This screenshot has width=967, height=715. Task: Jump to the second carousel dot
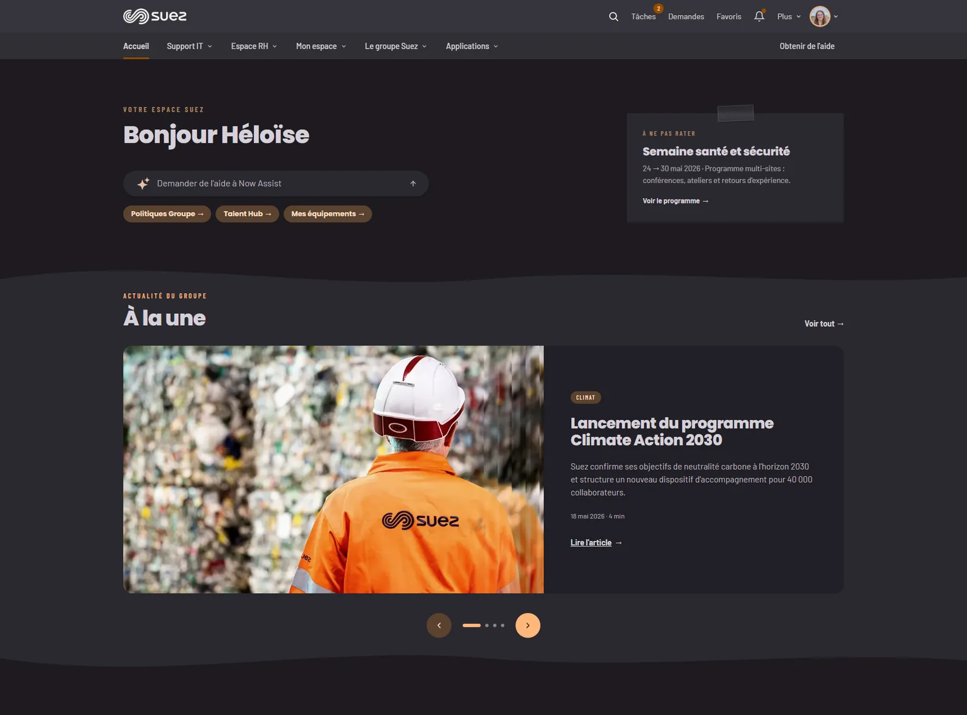pyautogui.click(x=487, y=626)
